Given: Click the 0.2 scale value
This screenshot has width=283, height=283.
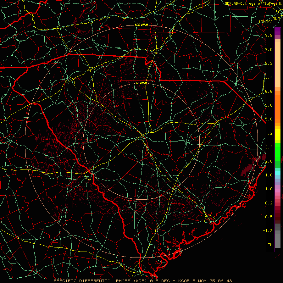Looking at the screenshot, I should click(269, 203).
